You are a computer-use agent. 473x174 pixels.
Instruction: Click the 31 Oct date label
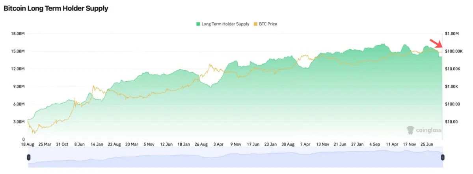[63, 144]
